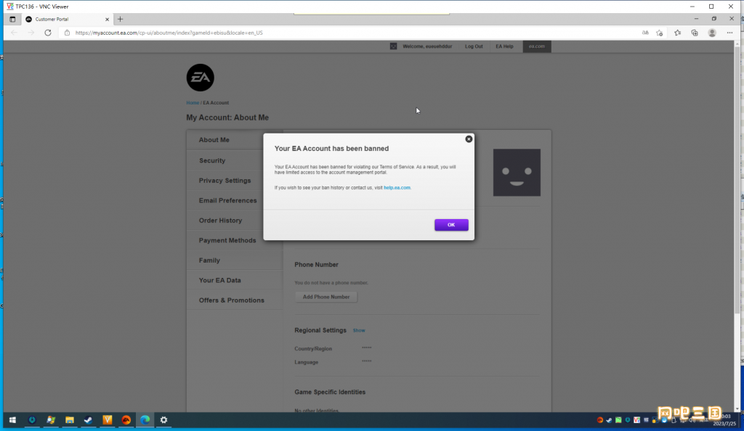744x431 pixels.
Task: Open a new browser tab
Action: click(x=120, y=20)
